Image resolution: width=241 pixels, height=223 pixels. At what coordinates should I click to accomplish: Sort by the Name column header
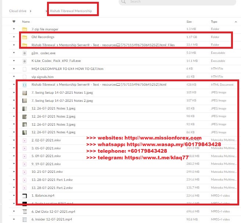(x=26, y=22)
